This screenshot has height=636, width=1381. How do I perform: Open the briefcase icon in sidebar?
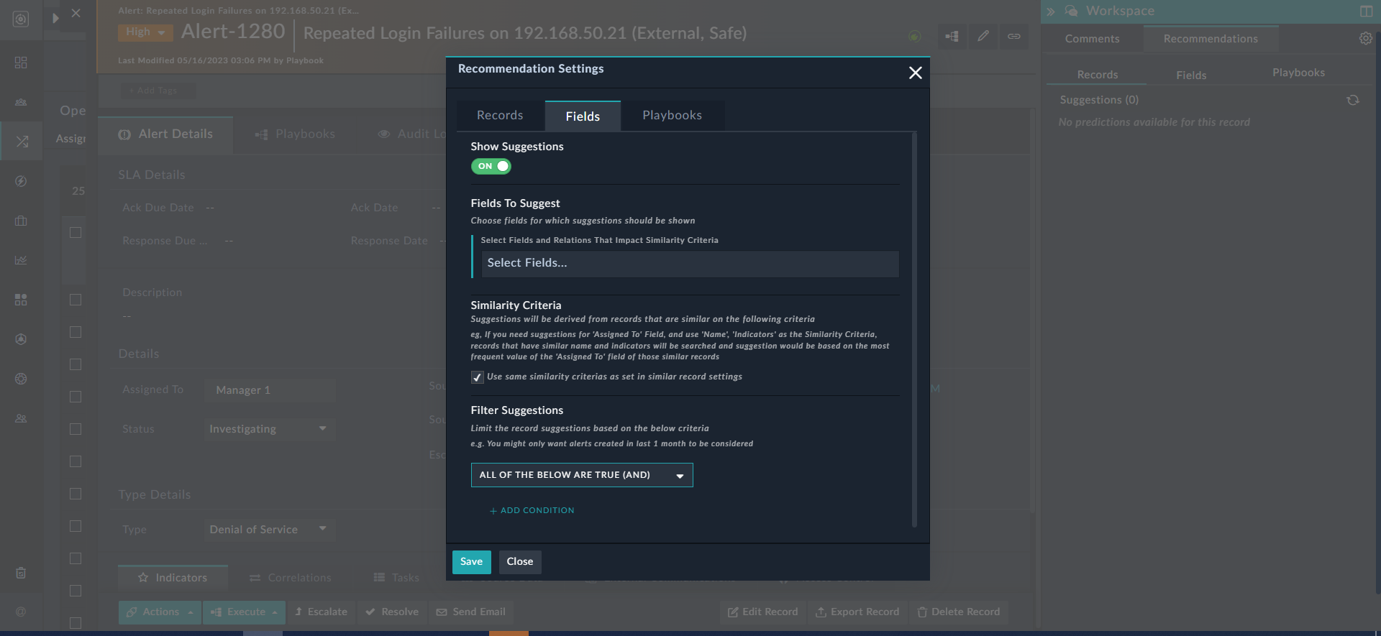pyautogui.click(x=21, y=221)
